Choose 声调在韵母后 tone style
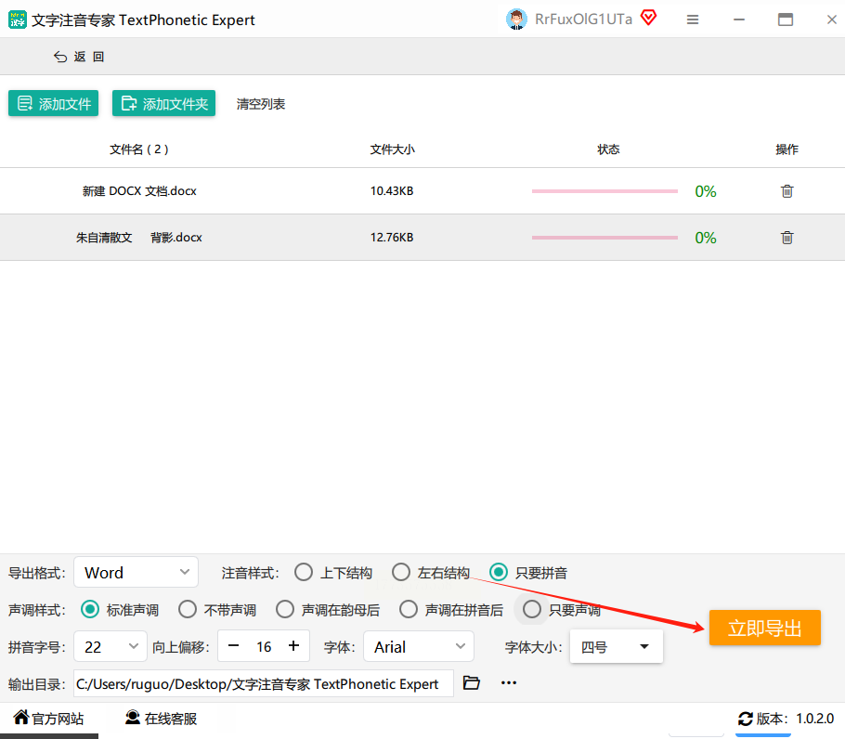The height and width of the screenshot is (739, 845). (328, 610)
